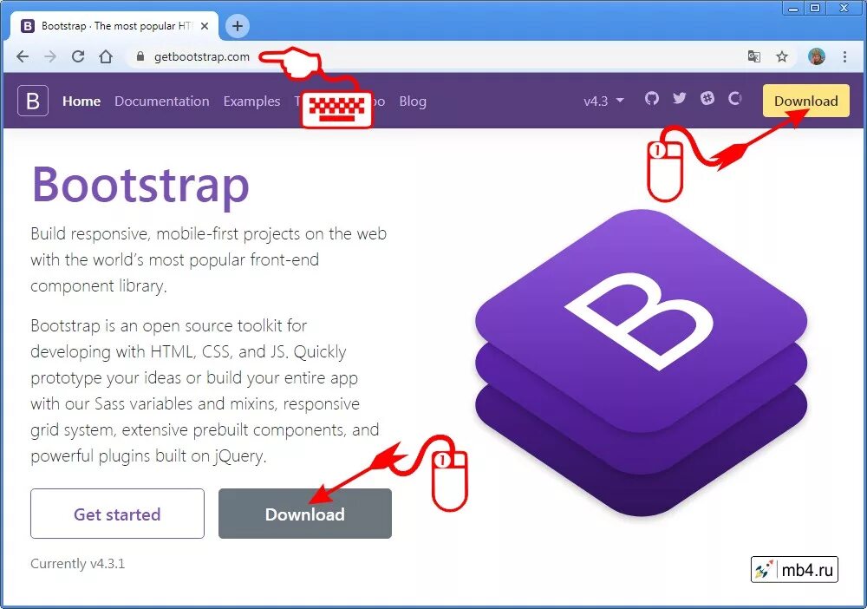This screenshot has height=609, width=867.
Task: Close the Bootstrap browser tab
Action: pos(205,26)
